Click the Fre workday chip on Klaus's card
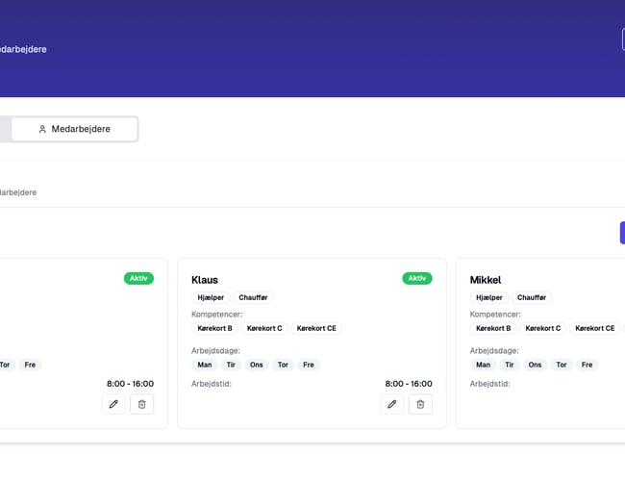Screen dimensions: 625x481 point(308,365)
